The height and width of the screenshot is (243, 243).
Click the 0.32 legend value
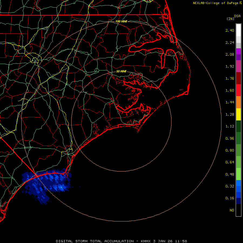[x=230, y=186]
